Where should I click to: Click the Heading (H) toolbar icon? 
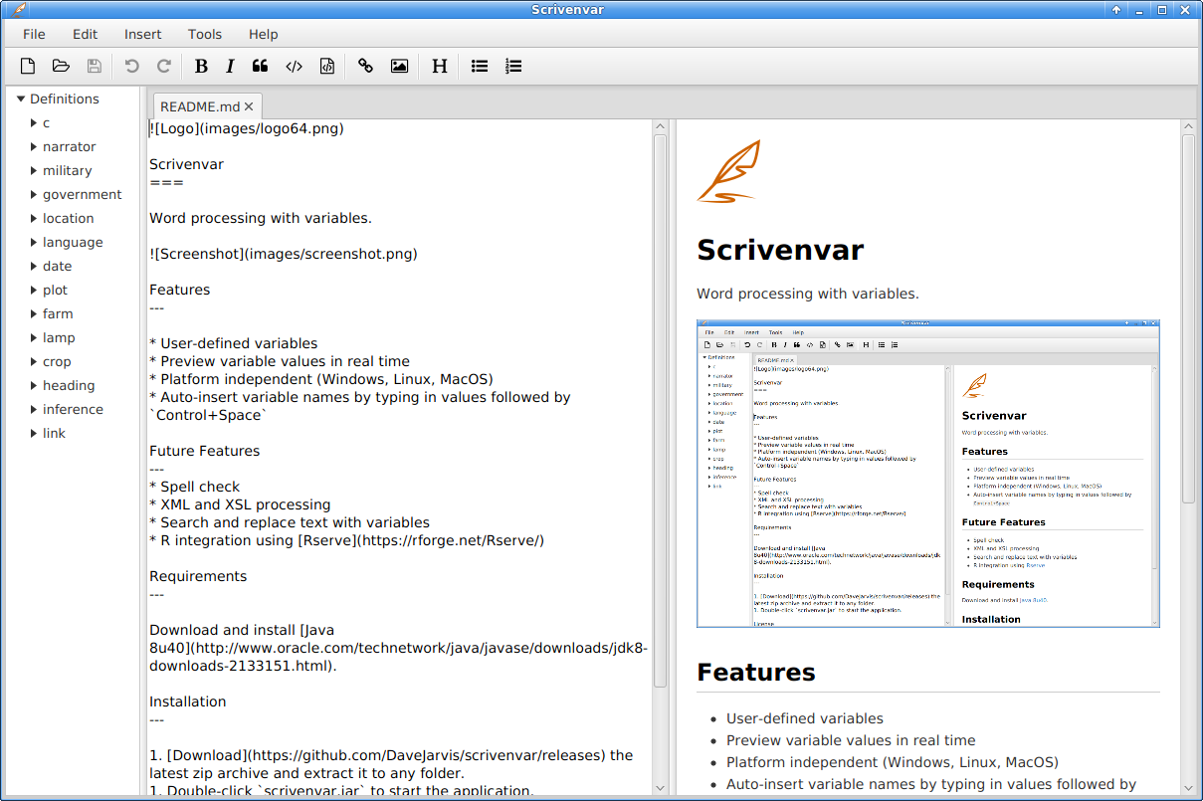(439, 67)
